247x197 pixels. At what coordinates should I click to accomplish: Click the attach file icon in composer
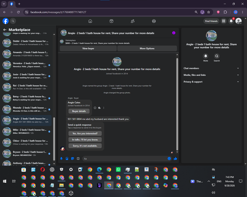67,159
